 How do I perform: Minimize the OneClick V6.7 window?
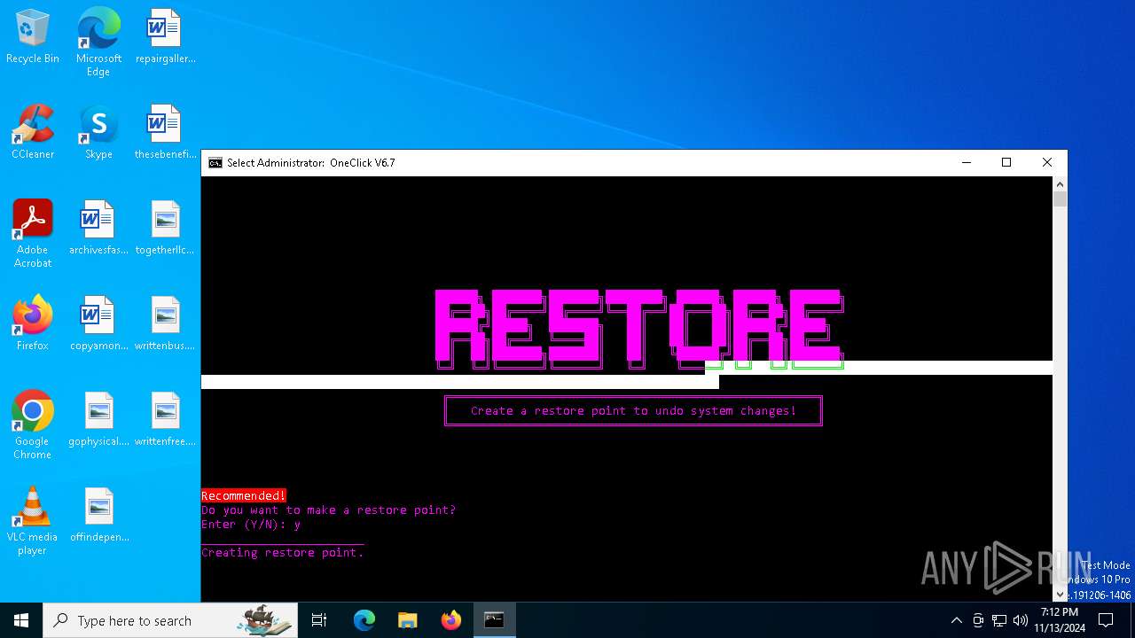point(966,163)
